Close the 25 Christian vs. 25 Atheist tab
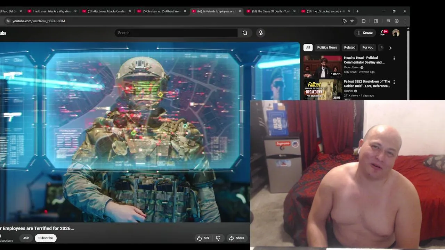445x250 pixels. pos(185,11)
